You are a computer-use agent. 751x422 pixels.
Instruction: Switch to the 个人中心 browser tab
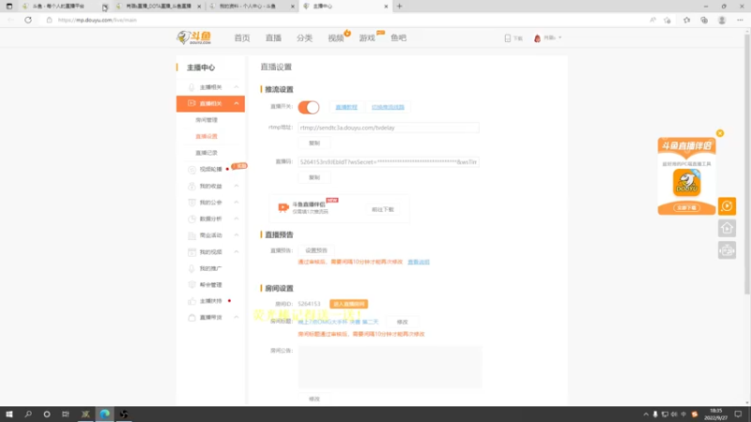252,7
